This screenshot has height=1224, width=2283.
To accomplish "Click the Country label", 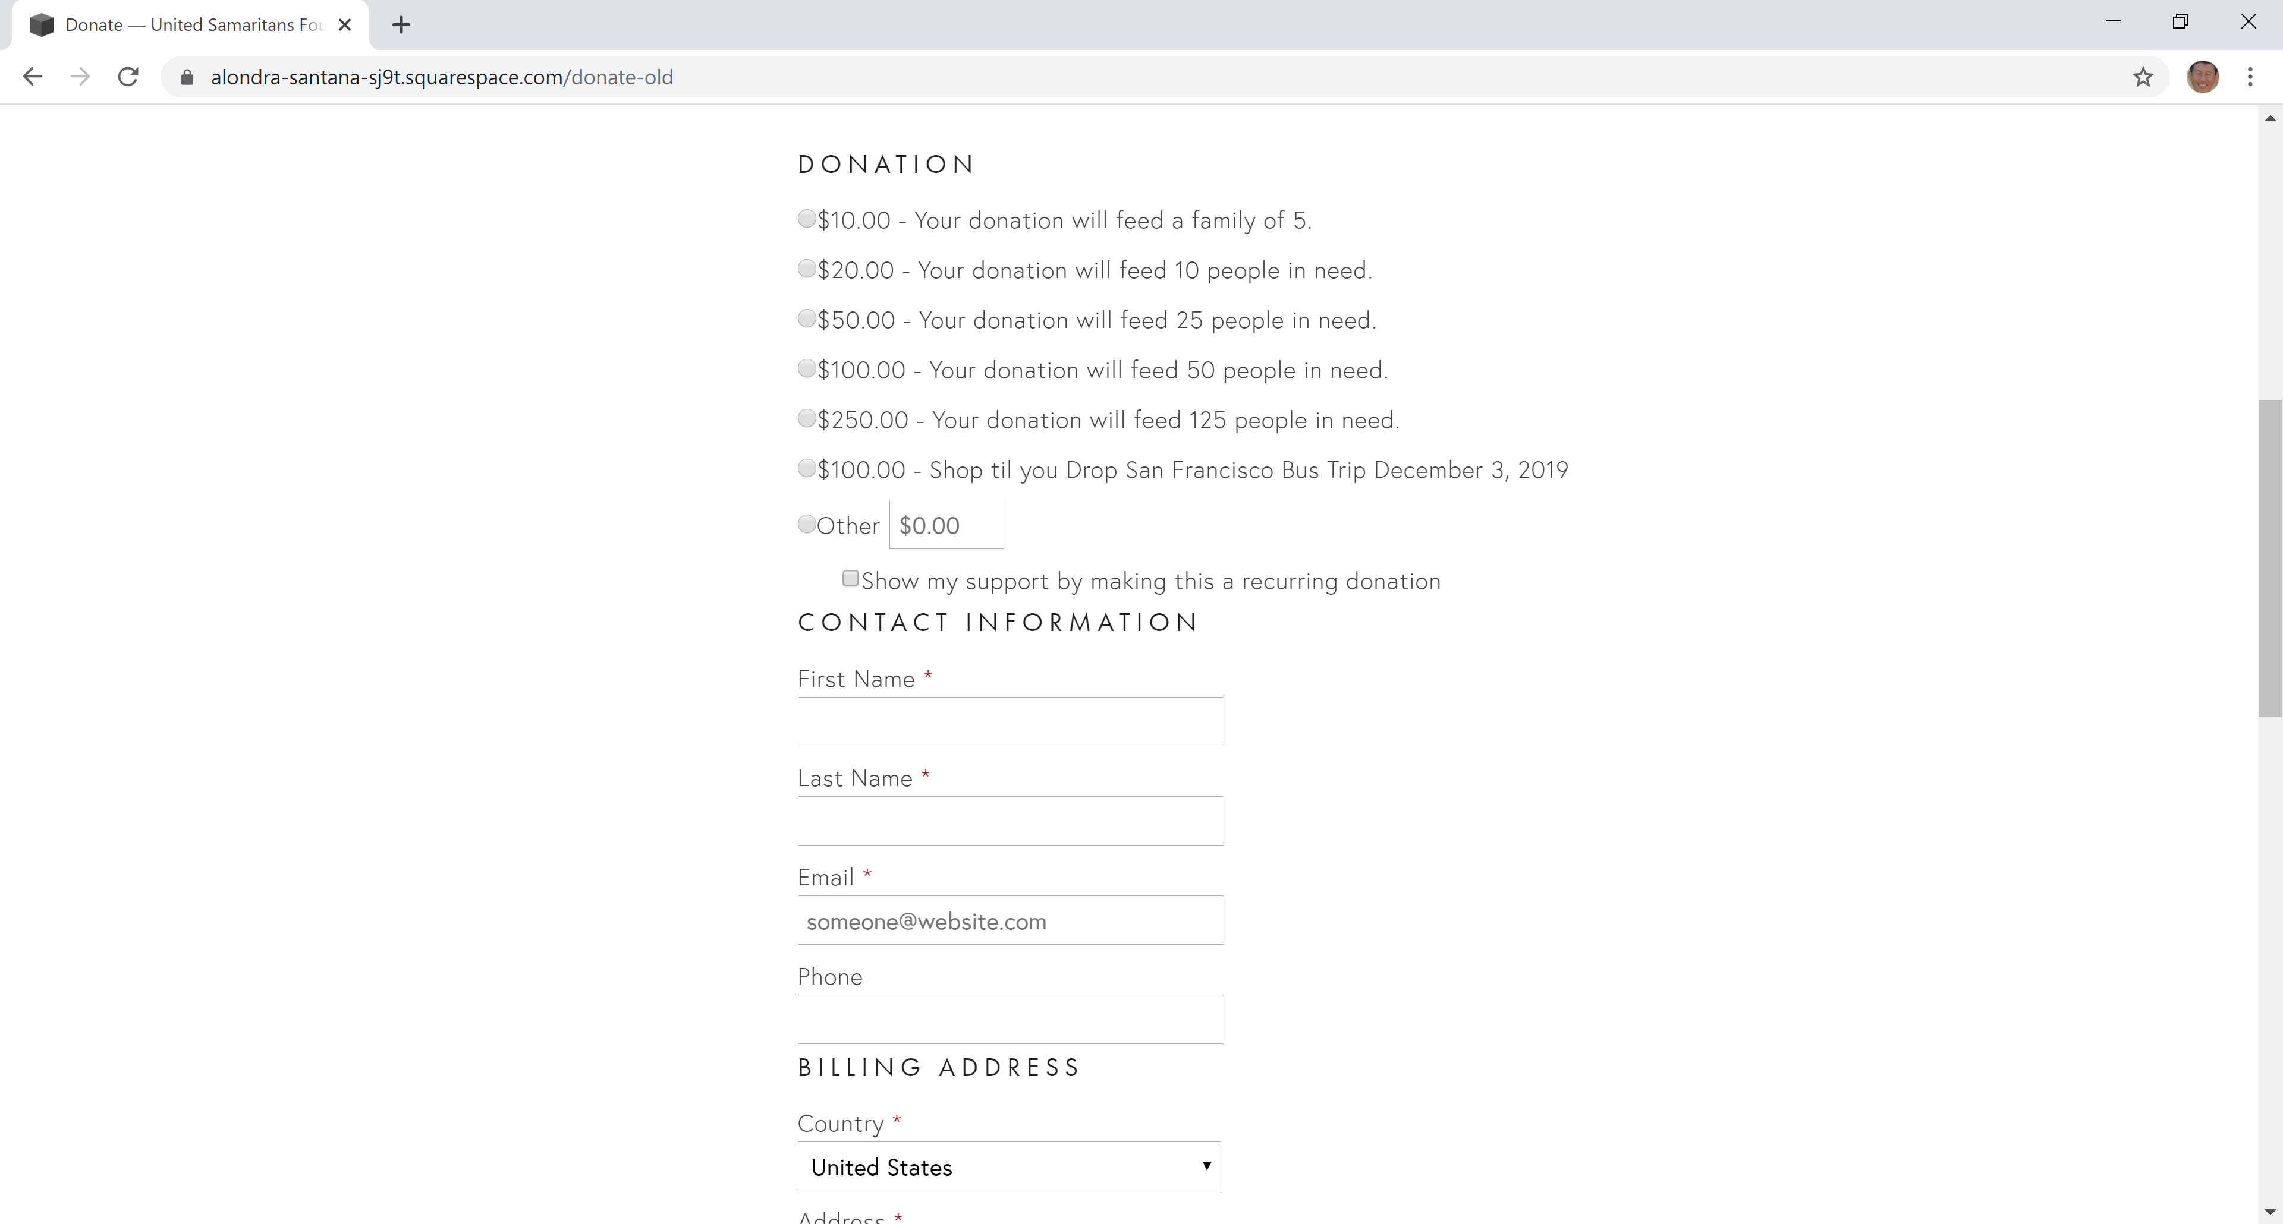I will [841, 1124].
